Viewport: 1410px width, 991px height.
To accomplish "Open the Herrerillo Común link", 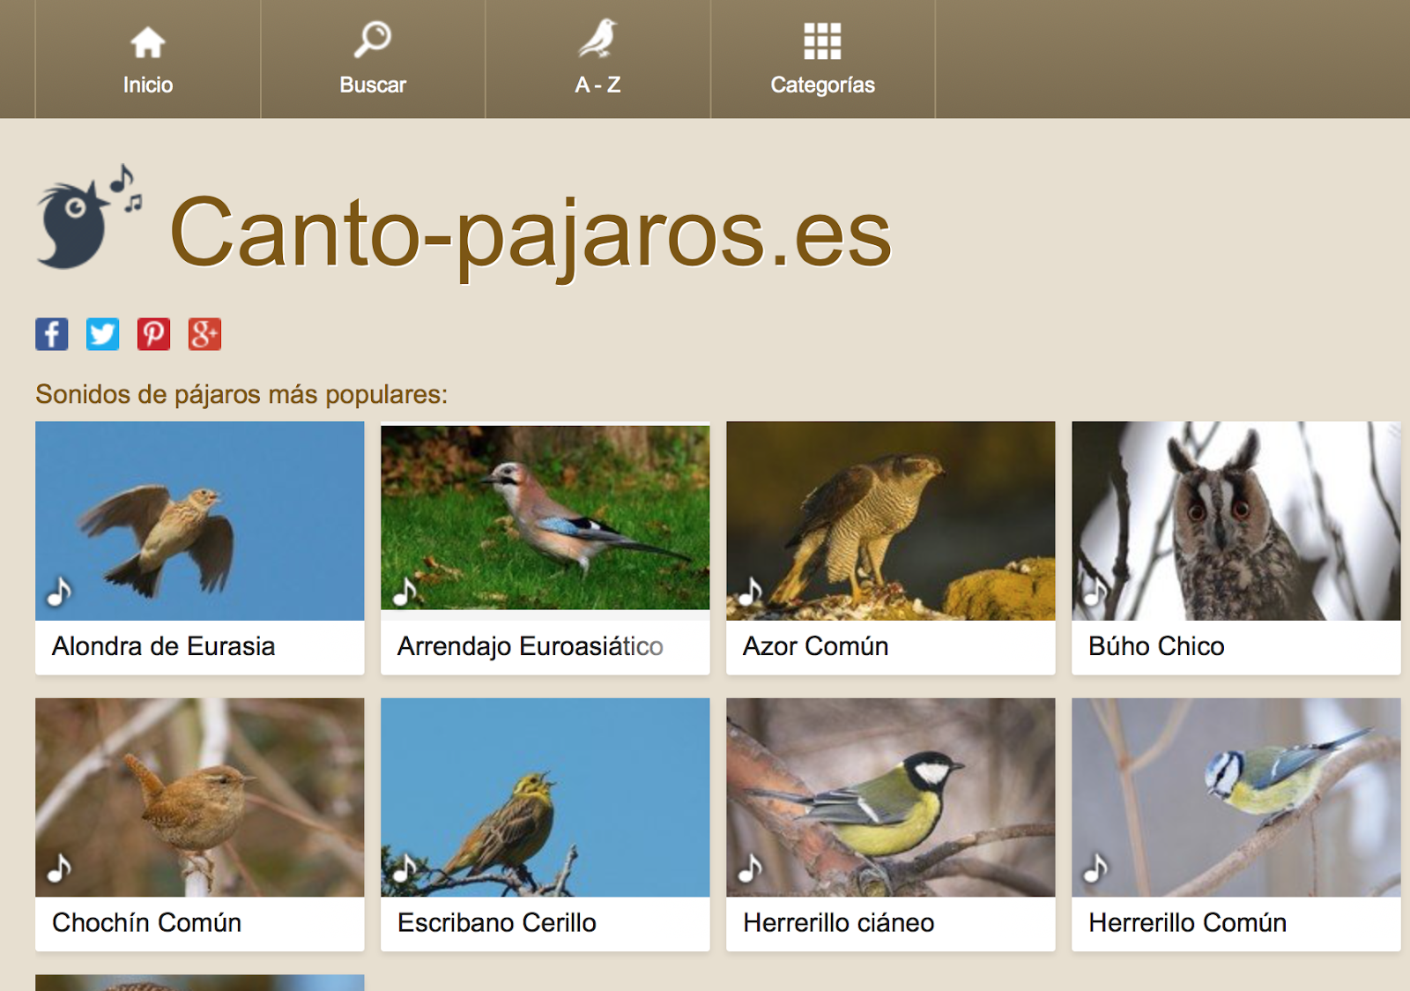I will pyautogui.click(x=1188, y=923).
